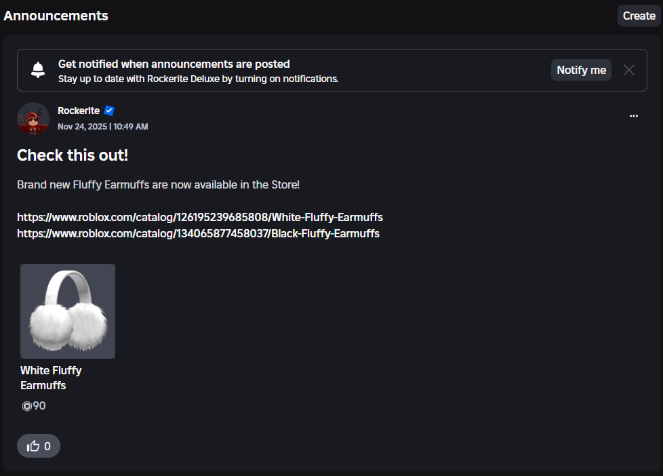Open Rockerite's profile avatar
Image resolution: width=663 pixels, height=476 pixels.
click(33, 119)
